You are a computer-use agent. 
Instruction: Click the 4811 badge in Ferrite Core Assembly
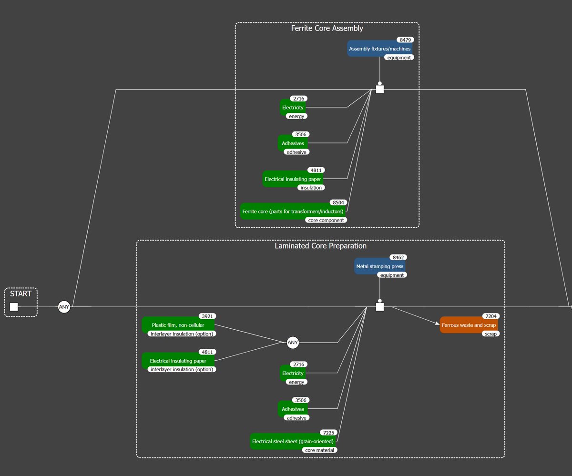click(x=317, y=170)
